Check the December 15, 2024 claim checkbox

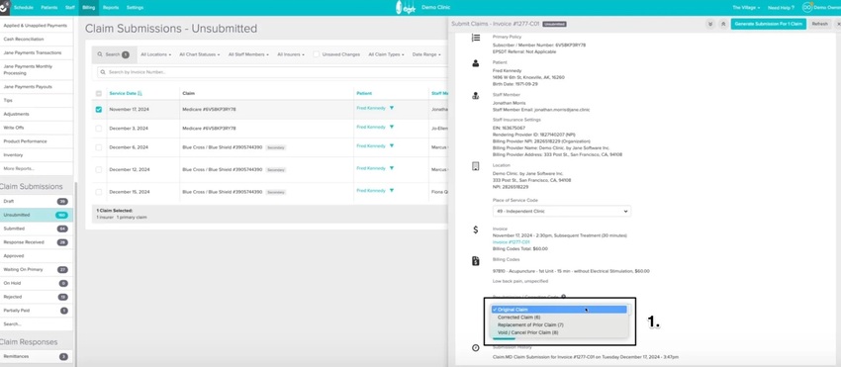click(x=99, y=192)
